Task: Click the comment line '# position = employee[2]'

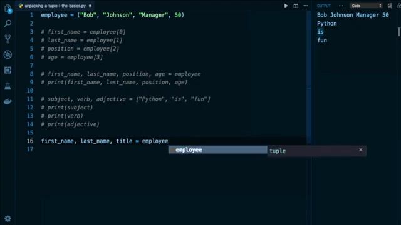Action: pos(80,49)
